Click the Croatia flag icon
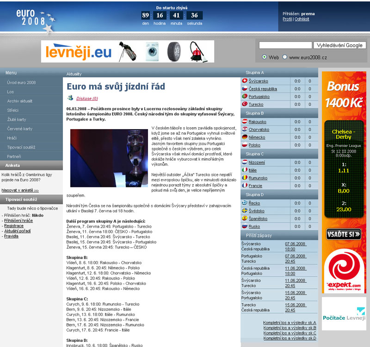The height and width of the screenshot is (347, 370). [245, 130]
